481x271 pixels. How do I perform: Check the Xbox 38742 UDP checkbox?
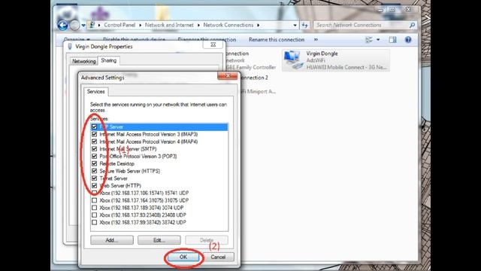(94, 223)
